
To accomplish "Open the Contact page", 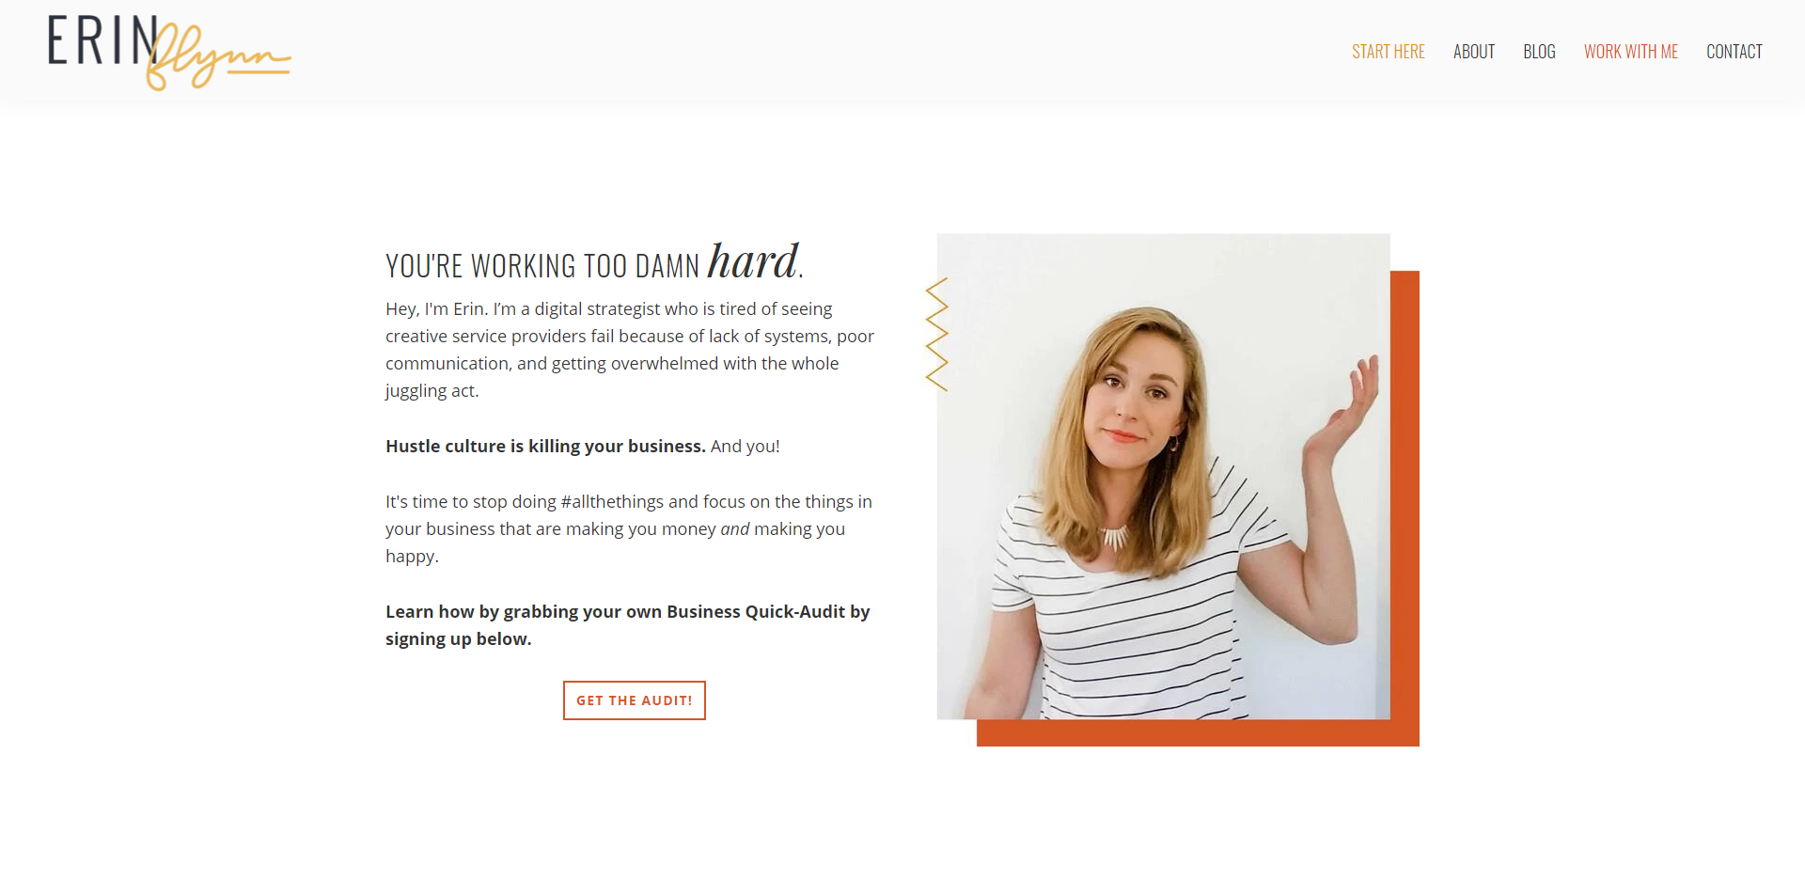I will click(1734, 52).
